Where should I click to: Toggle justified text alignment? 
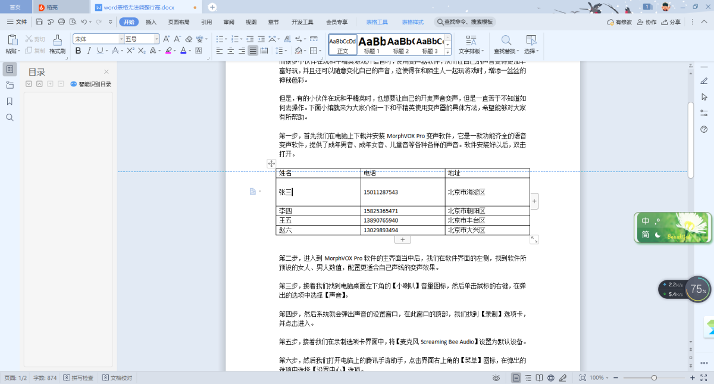point(253,51)
